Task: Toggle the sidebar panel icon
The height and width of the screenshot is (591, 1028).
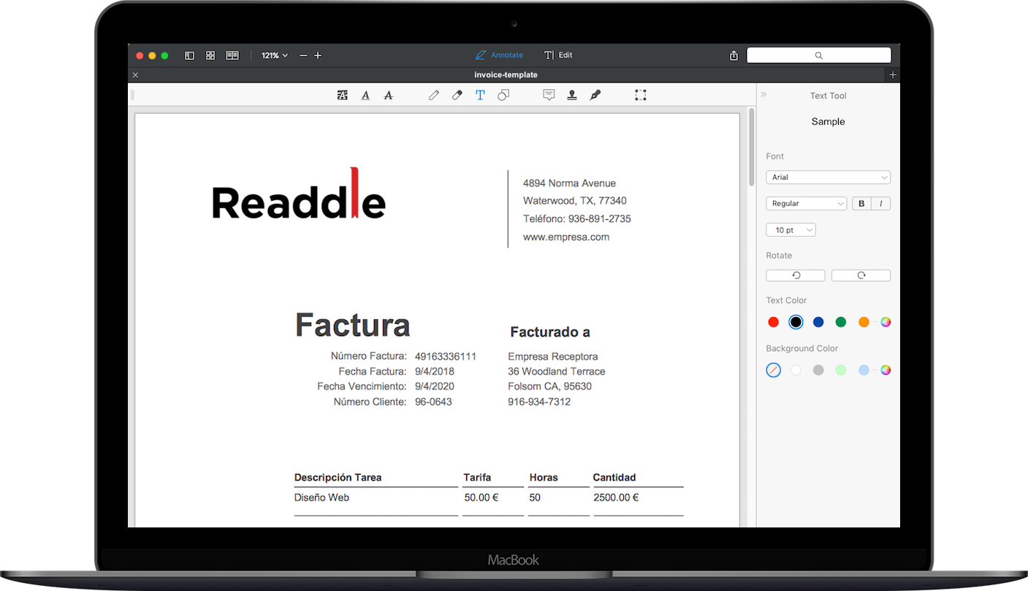Action: [x=190, y=56]
